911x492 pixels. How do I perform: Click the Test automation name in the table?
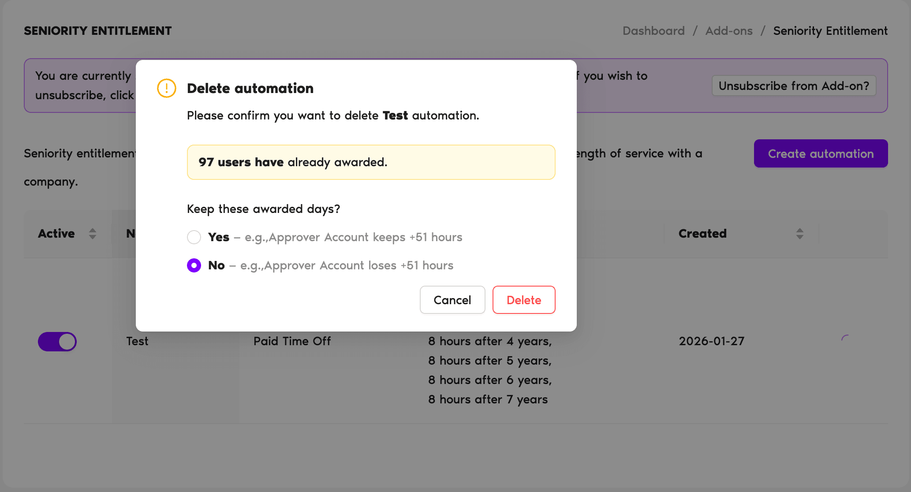pos(137,341)
